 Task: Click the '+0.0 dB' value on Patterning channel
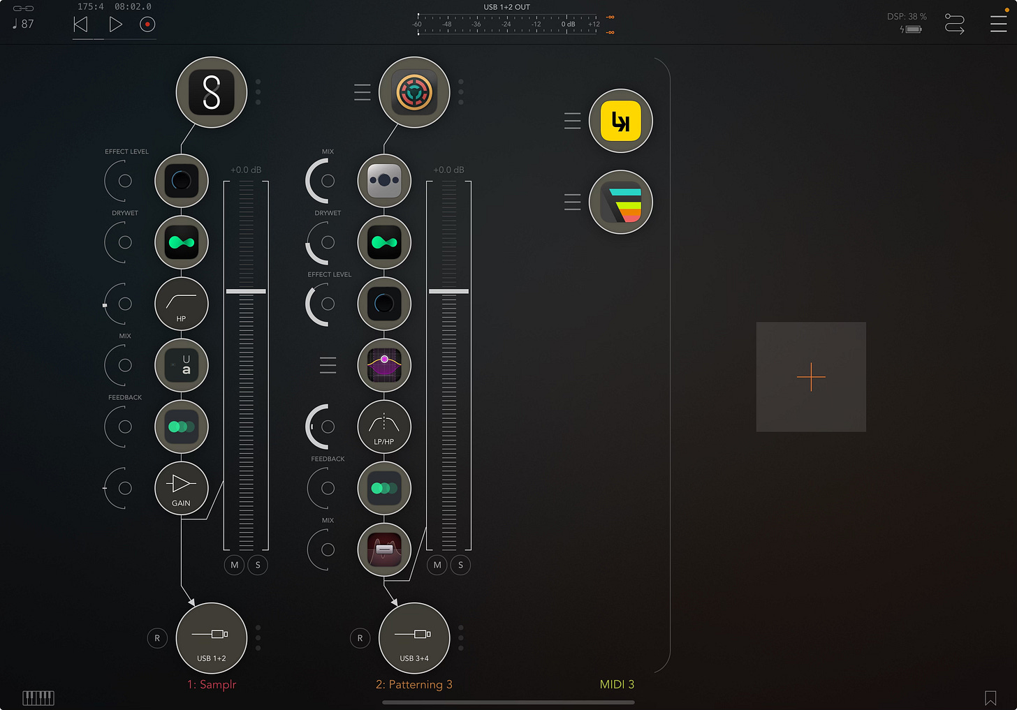pyautogui.click(x=448, y=170)
